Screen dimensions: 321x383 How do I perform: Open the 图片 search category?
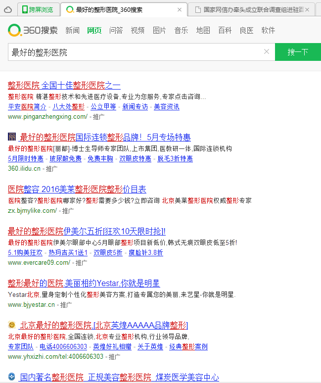[159, 30]
